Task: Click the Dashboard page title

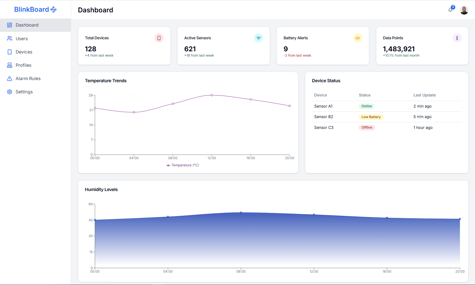Action: [x=96, y=10]
